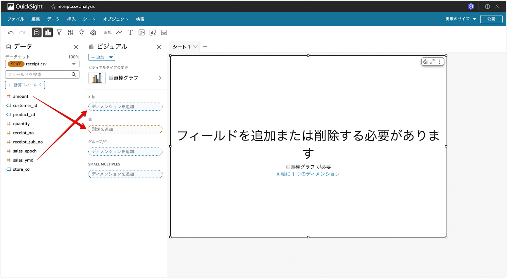Select the product_cd field
This screenshot has width=507, height=278.
tap(24, 115)
